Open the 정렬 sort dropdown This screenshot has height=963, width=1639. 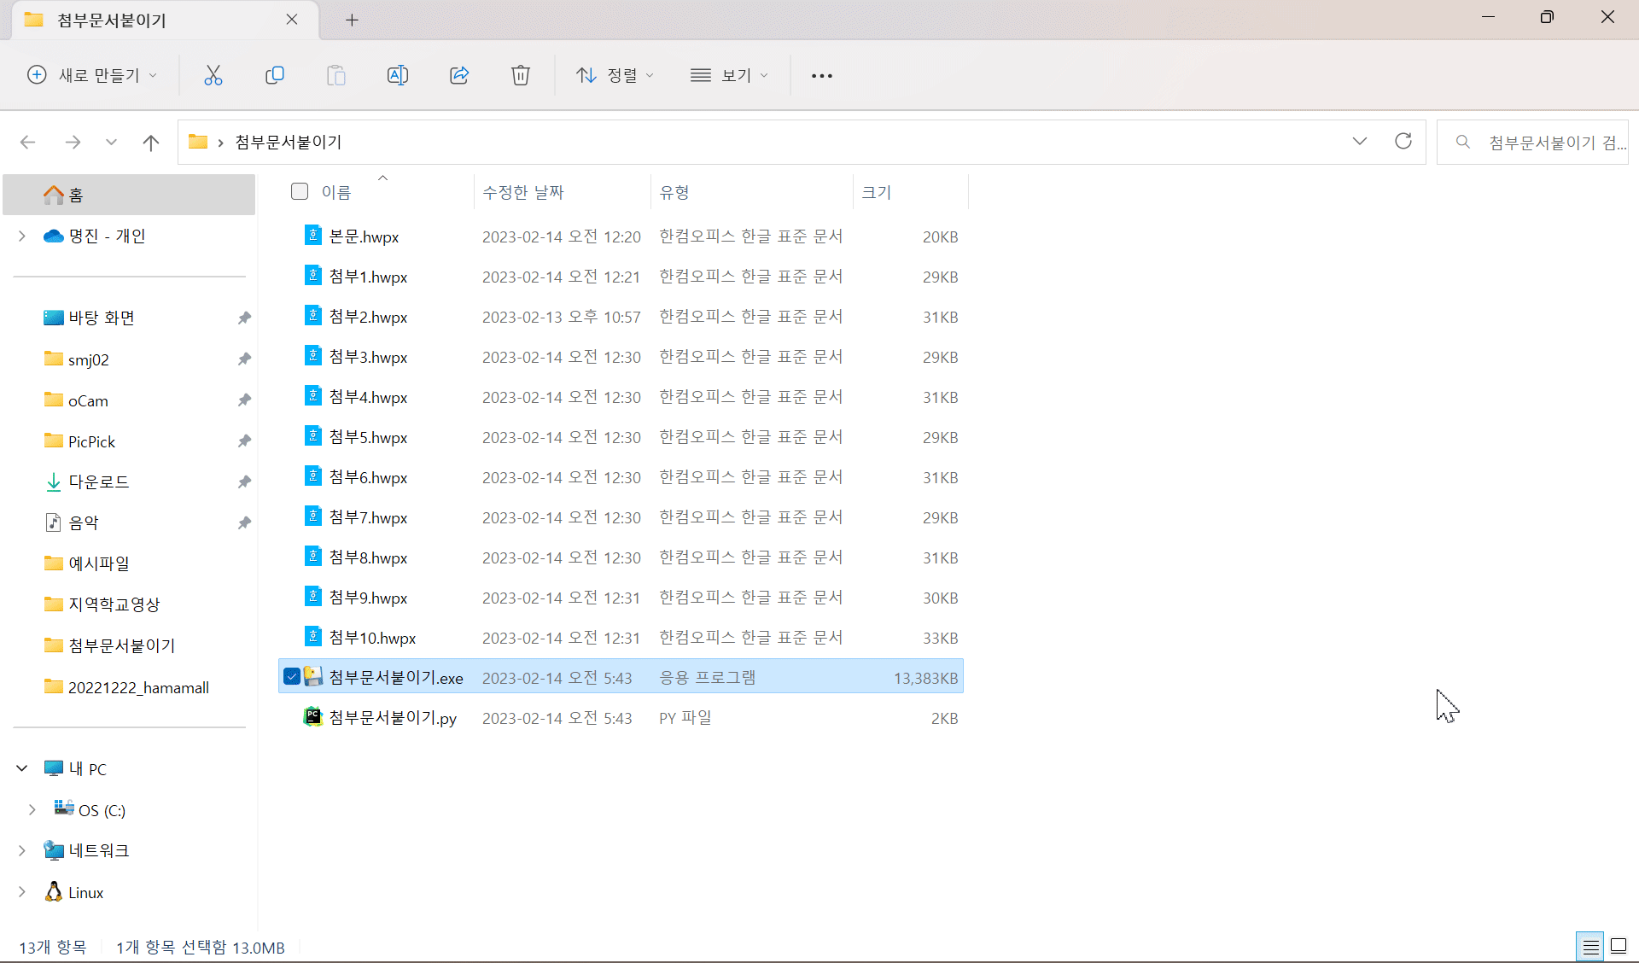coord(615,75)
